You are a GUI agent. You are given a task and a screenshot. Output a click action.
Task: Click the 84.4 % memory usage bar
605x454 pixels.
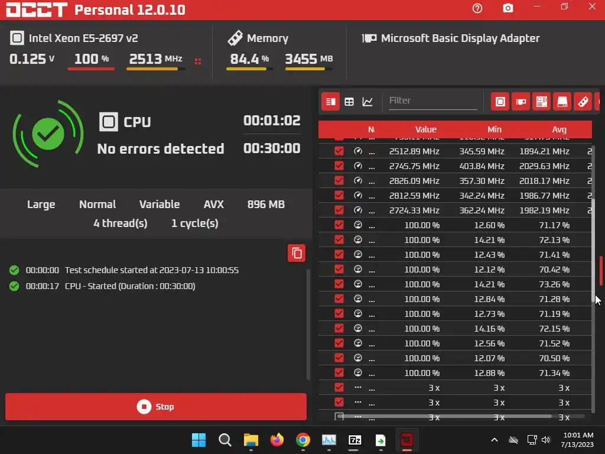pos(250,69)
